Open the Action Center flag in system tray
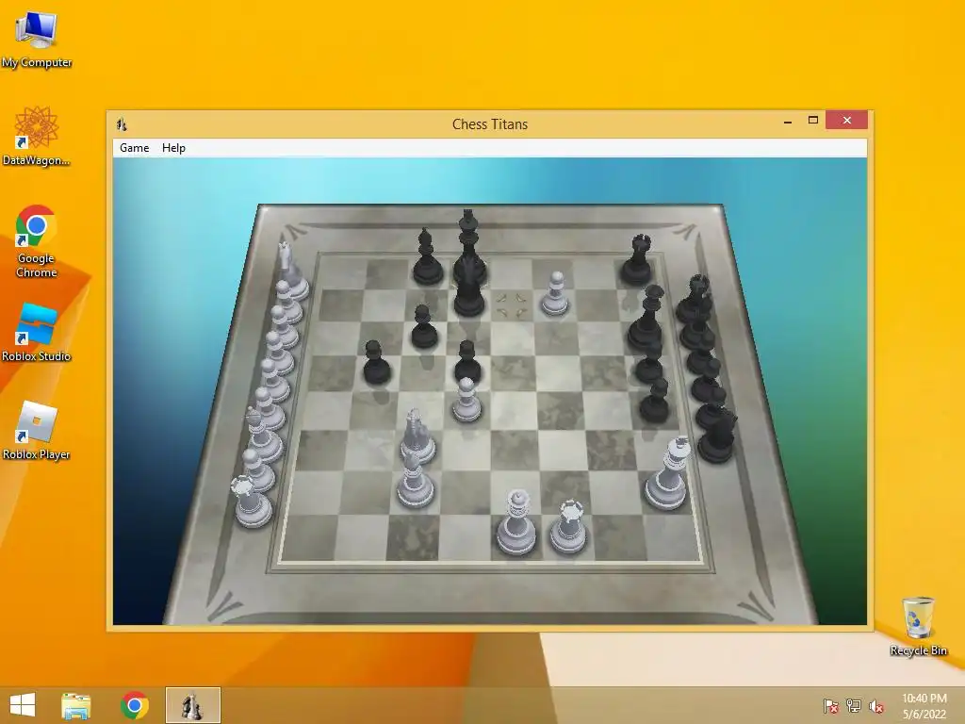The image size is (965, 724). tap(831, 705)
